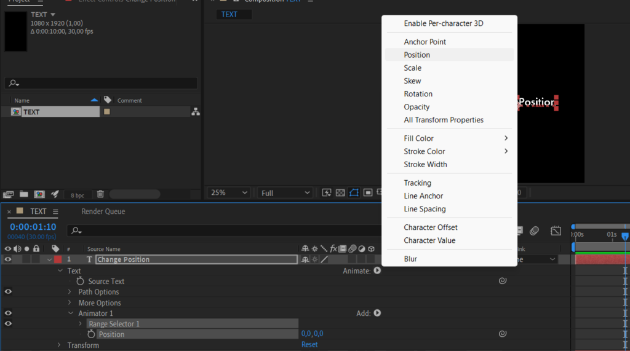Delete selected project item with trash icon
This screenshot has width=630, height=351.
click(x=100, y=194)
